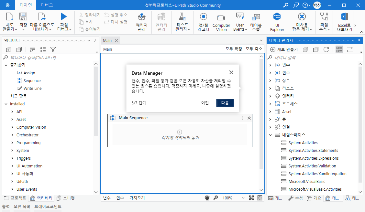This screenshot has width=365, height=212.
Task: Switch to the 홈 (Home) tab
Action: point(8,5)
